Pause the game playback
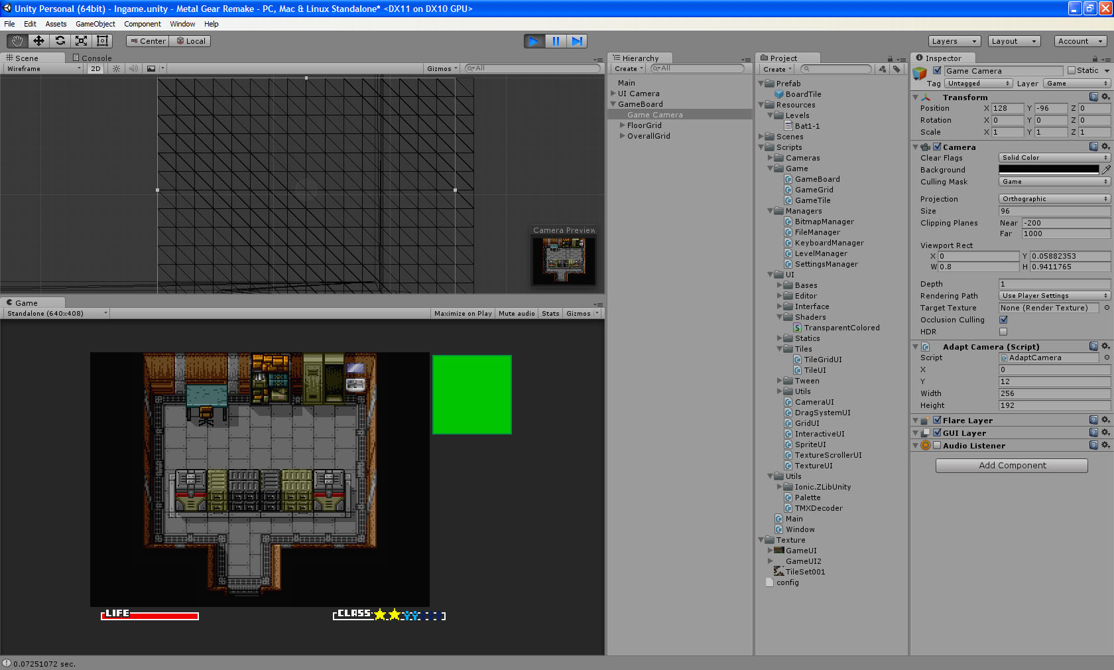Image resolution: width=1114 pixels, height=670 pixels. pyautogui.click(x=556, y=41)
